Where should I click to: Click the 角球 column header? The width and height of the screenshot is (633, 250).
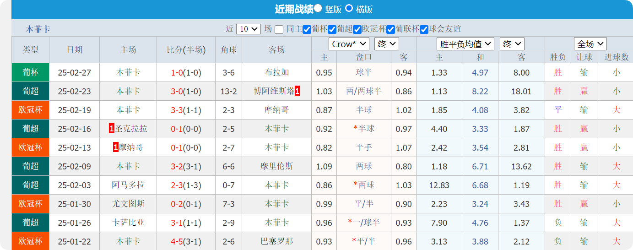228,49
